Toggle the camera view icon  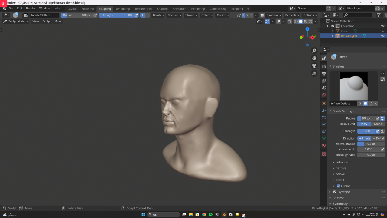point(314,66)
